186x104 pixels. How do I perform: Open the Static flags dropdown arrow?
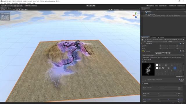[183, 40]
